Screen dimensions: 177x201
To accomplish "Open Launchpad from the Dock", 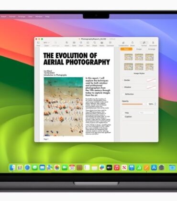I will point(20,168).
